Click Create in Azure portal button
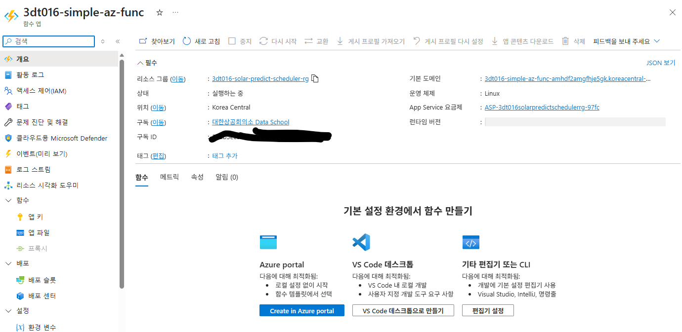 click(302, 311)
